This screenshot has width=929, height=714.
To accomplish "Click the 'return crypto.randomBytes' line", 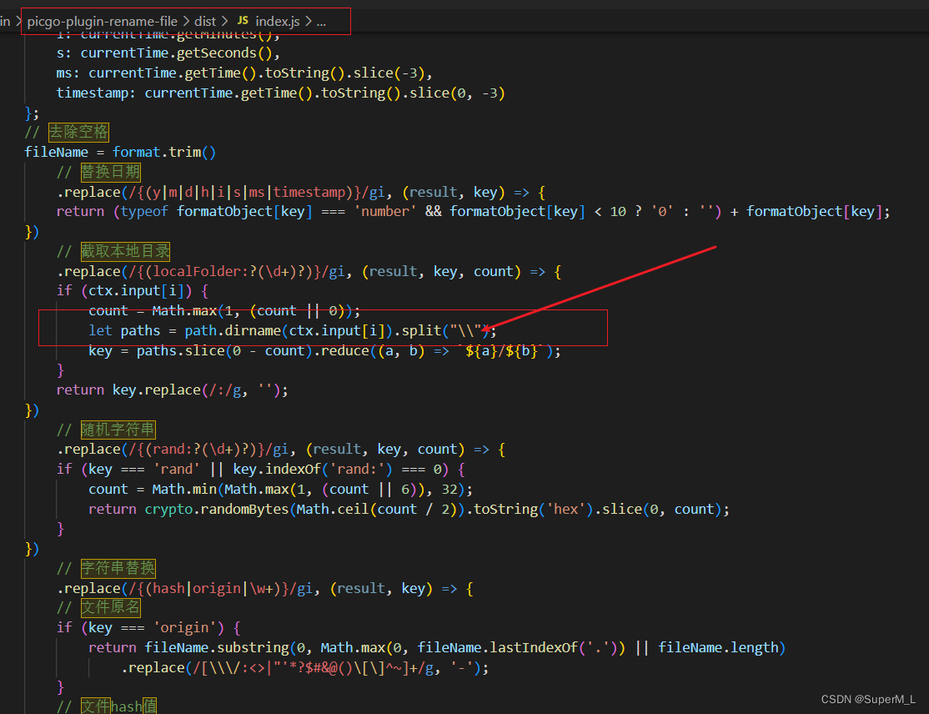I will [409, 509].
